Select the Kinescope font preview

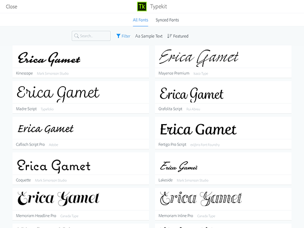(49, 59)
